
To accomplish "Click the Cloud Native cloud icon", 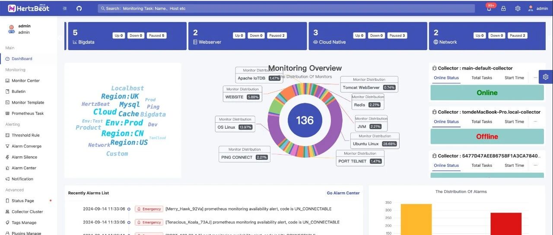I will 315,42.
